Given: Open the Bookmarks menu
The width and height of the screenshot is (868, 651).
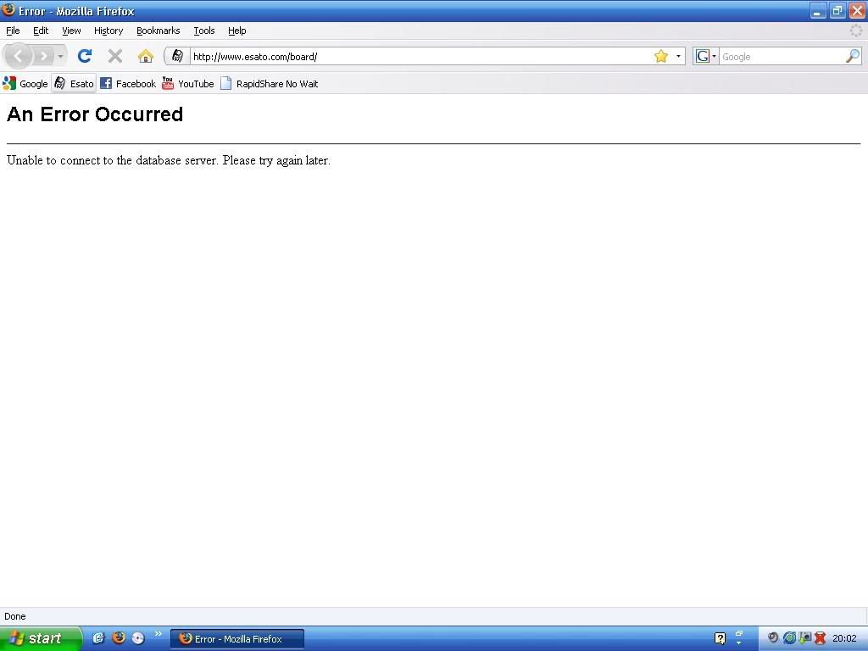Looking at the screenshot, I should tap(159, 31).
